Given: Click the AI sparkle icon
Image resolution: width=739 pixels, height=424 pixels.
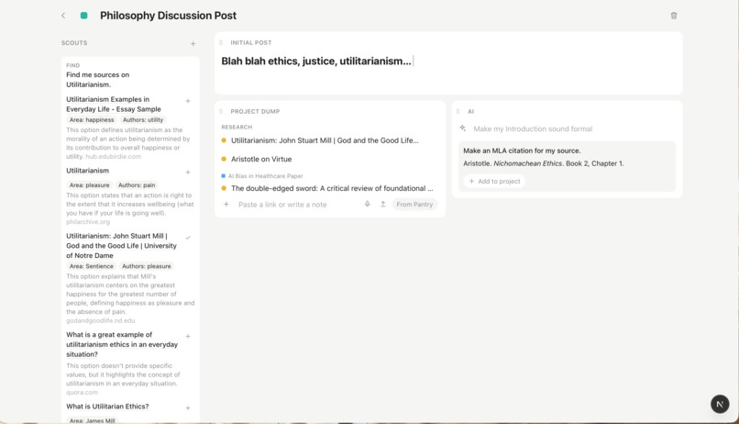Looking at the screenshot, I should coord(463,128).
